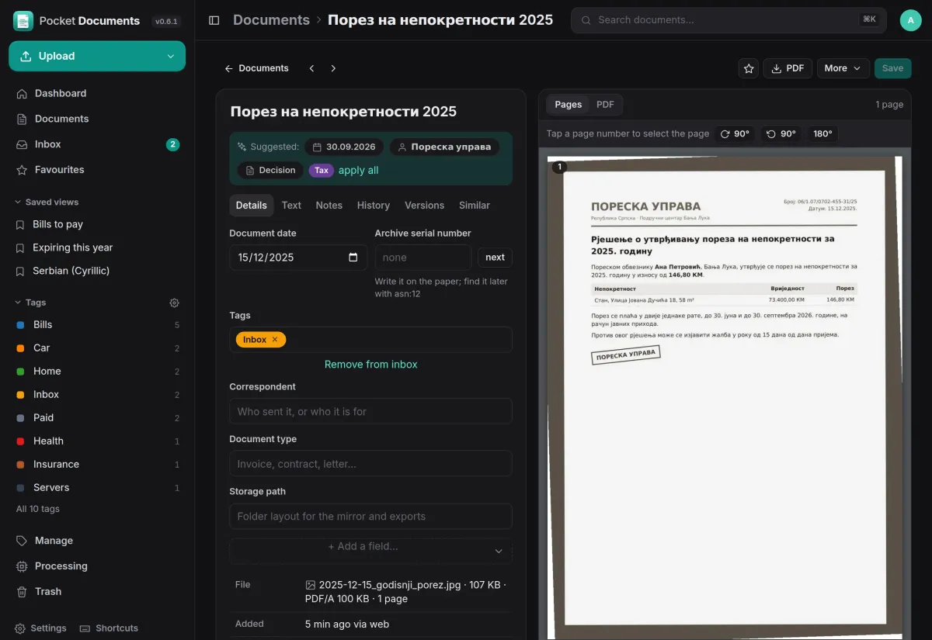The width and height of the screenshot is (932, 640).
Task: Open the user avatar A menu
Action: coord(911,20)
